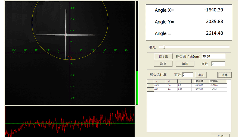Click the 清除 clear button

pos(185,64)
